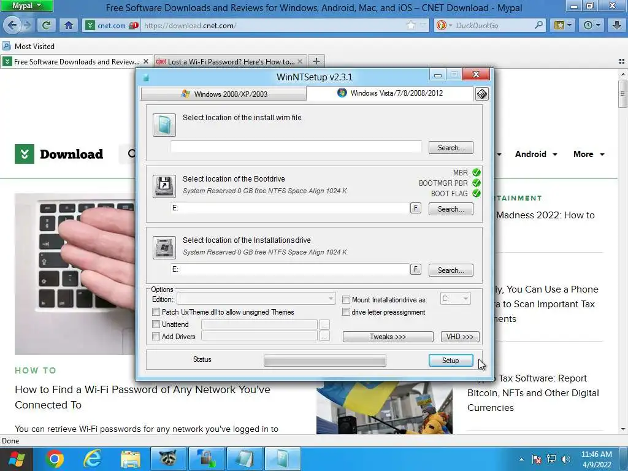Reload the page with the refresh icon
Viewport: 628px width, 471px height.
(x=46, y=25)
